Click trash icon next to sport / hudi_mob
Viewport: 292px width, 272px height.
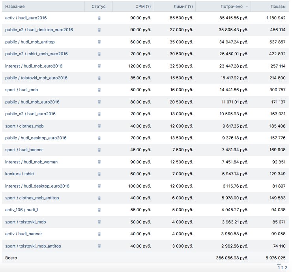pyautogui.click(x=99, y=90)
